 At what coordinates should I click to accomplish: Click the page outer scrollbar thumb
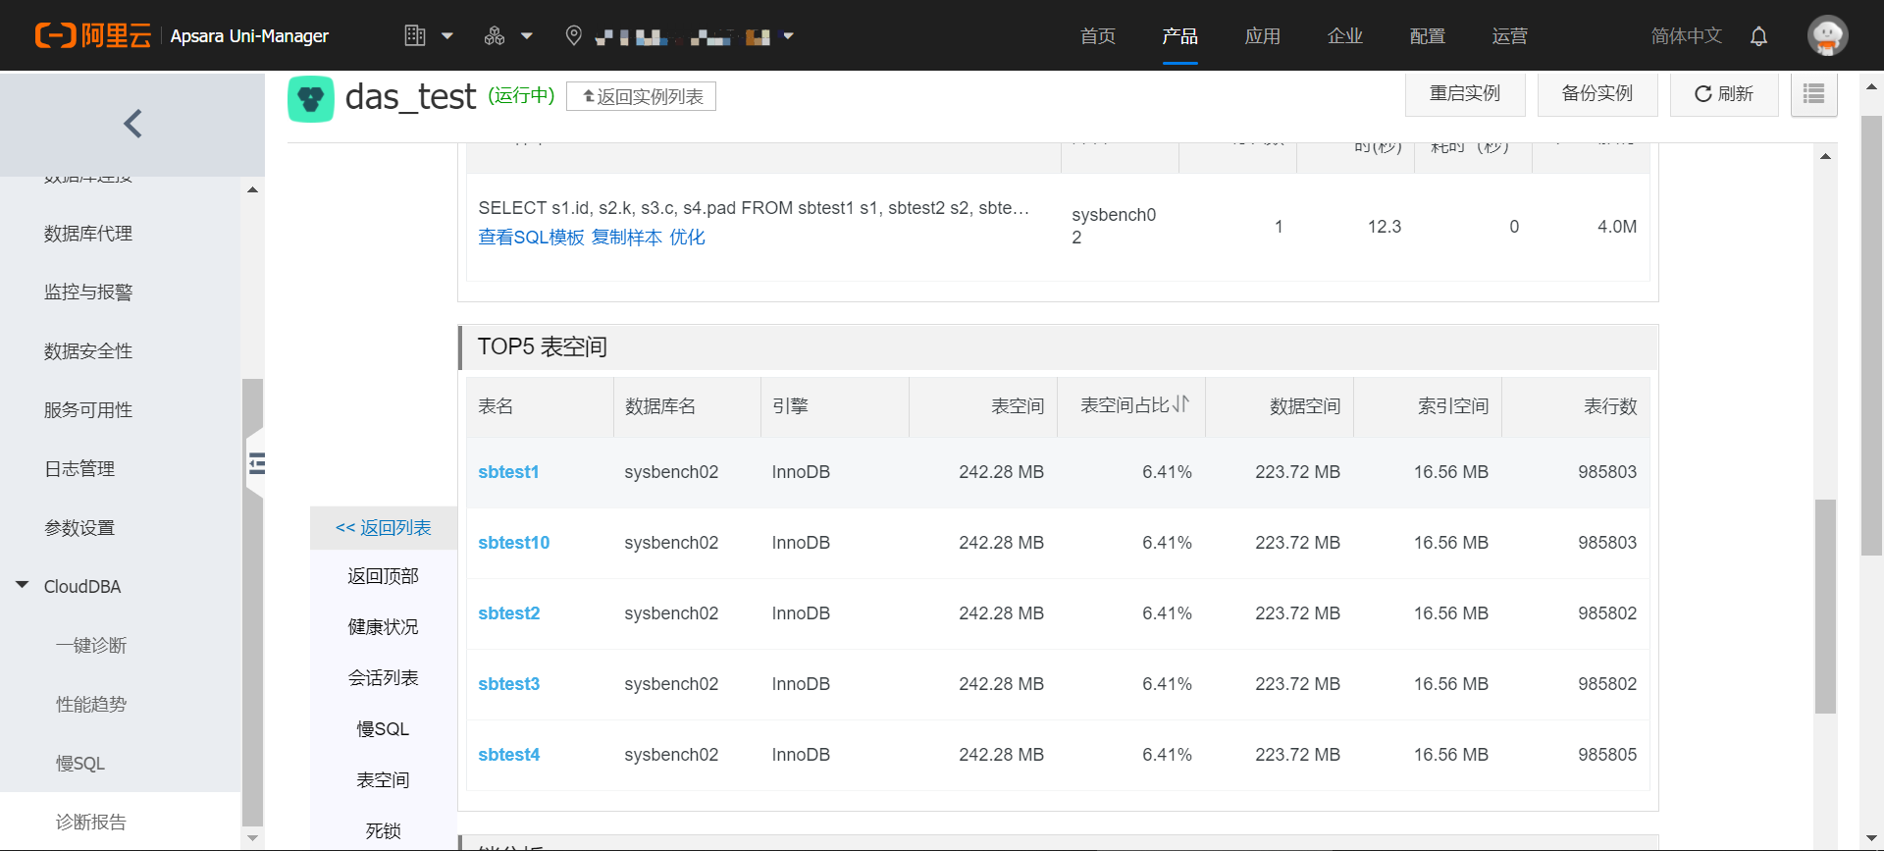(x=1872, y=336)
